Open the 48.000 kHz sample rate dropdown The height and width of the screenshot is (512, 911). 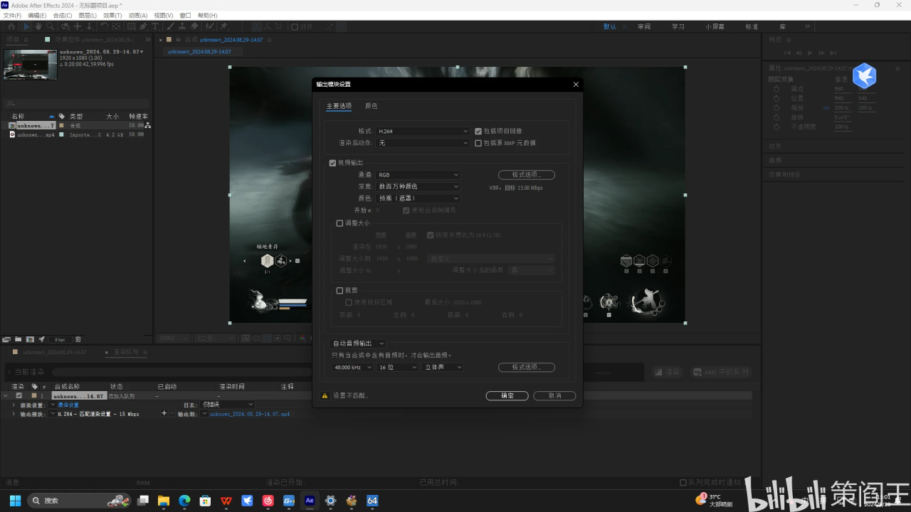[352, 368]
